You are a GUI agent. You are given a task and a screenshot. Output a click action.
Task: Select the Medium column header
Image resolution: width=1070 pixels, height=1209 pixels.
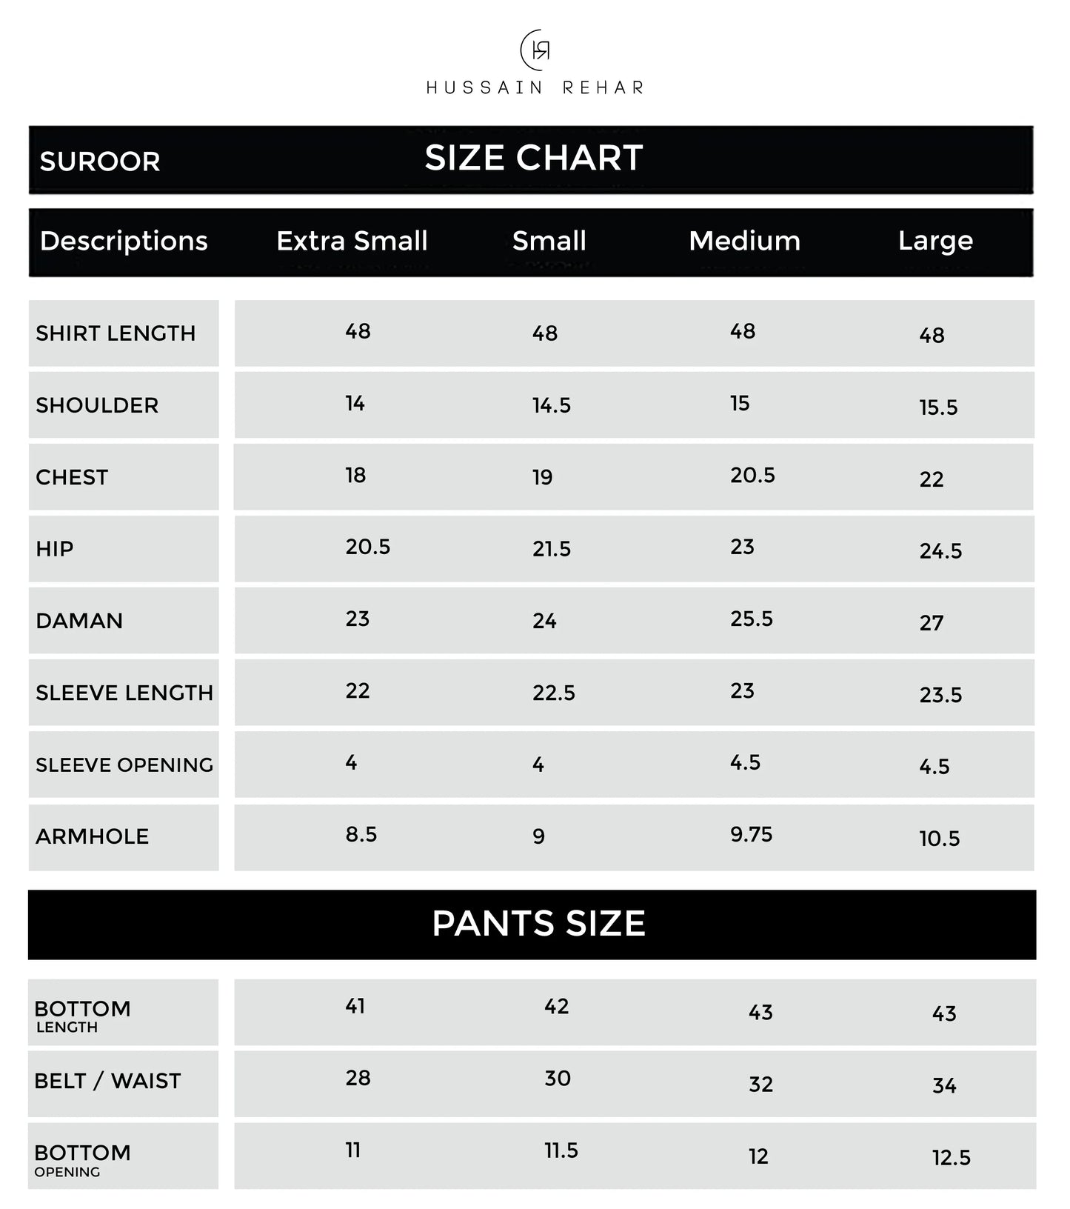(x=744, y=241)
